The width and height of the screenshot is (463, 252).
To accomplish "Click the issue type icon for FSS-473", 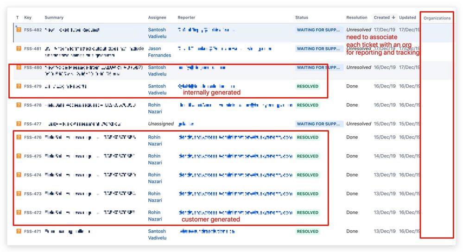I will (19, 194).
